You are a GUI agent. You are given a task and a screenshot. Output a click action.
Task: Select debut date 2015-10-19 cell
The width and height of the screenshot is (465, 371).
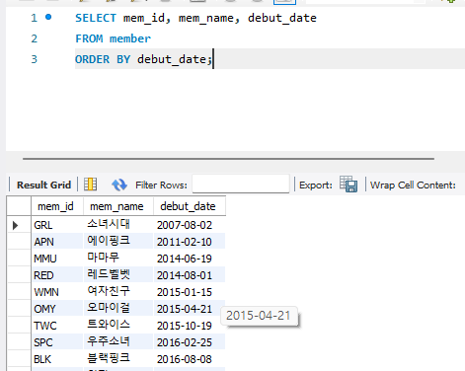190,326
